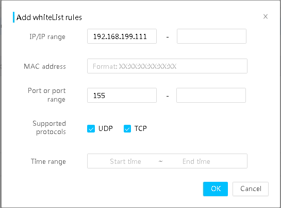Click the Time range label
Viewport: 281px width, 208px height.
pyautogui.click(x=48, y=162)
